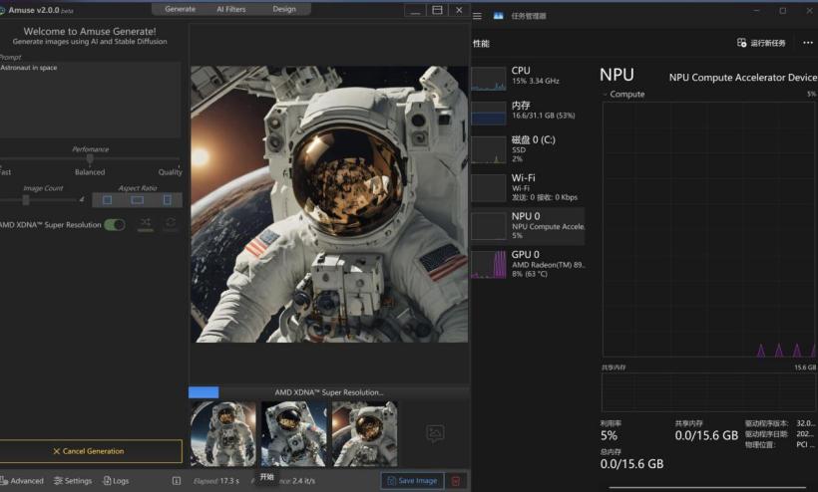This screenshot has height=492, width=818.
Task: Click the Compute graph dropdown chevron
Action: click(606, 95)
